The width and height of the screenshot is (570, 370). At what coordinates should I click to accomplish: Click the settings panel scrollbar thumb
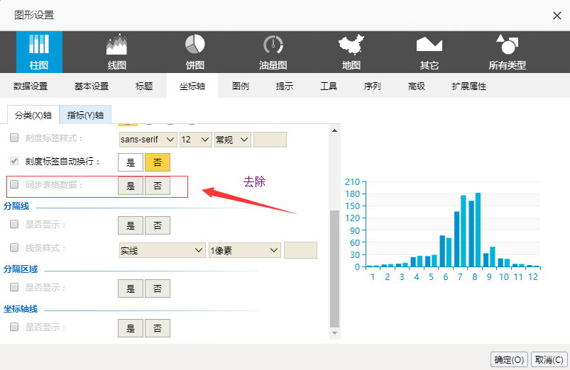coord(334,269)
